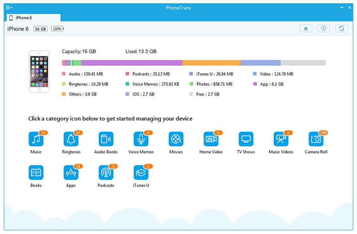Image resolution: width=357 pixels, height=234 pixels.
Task: Click 'Used: 13.3 GB' text
Action: pos(141,51)
